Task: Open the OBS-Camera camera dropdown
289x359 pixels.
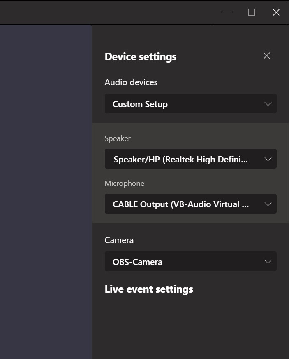Action: (x=191, y=261)
